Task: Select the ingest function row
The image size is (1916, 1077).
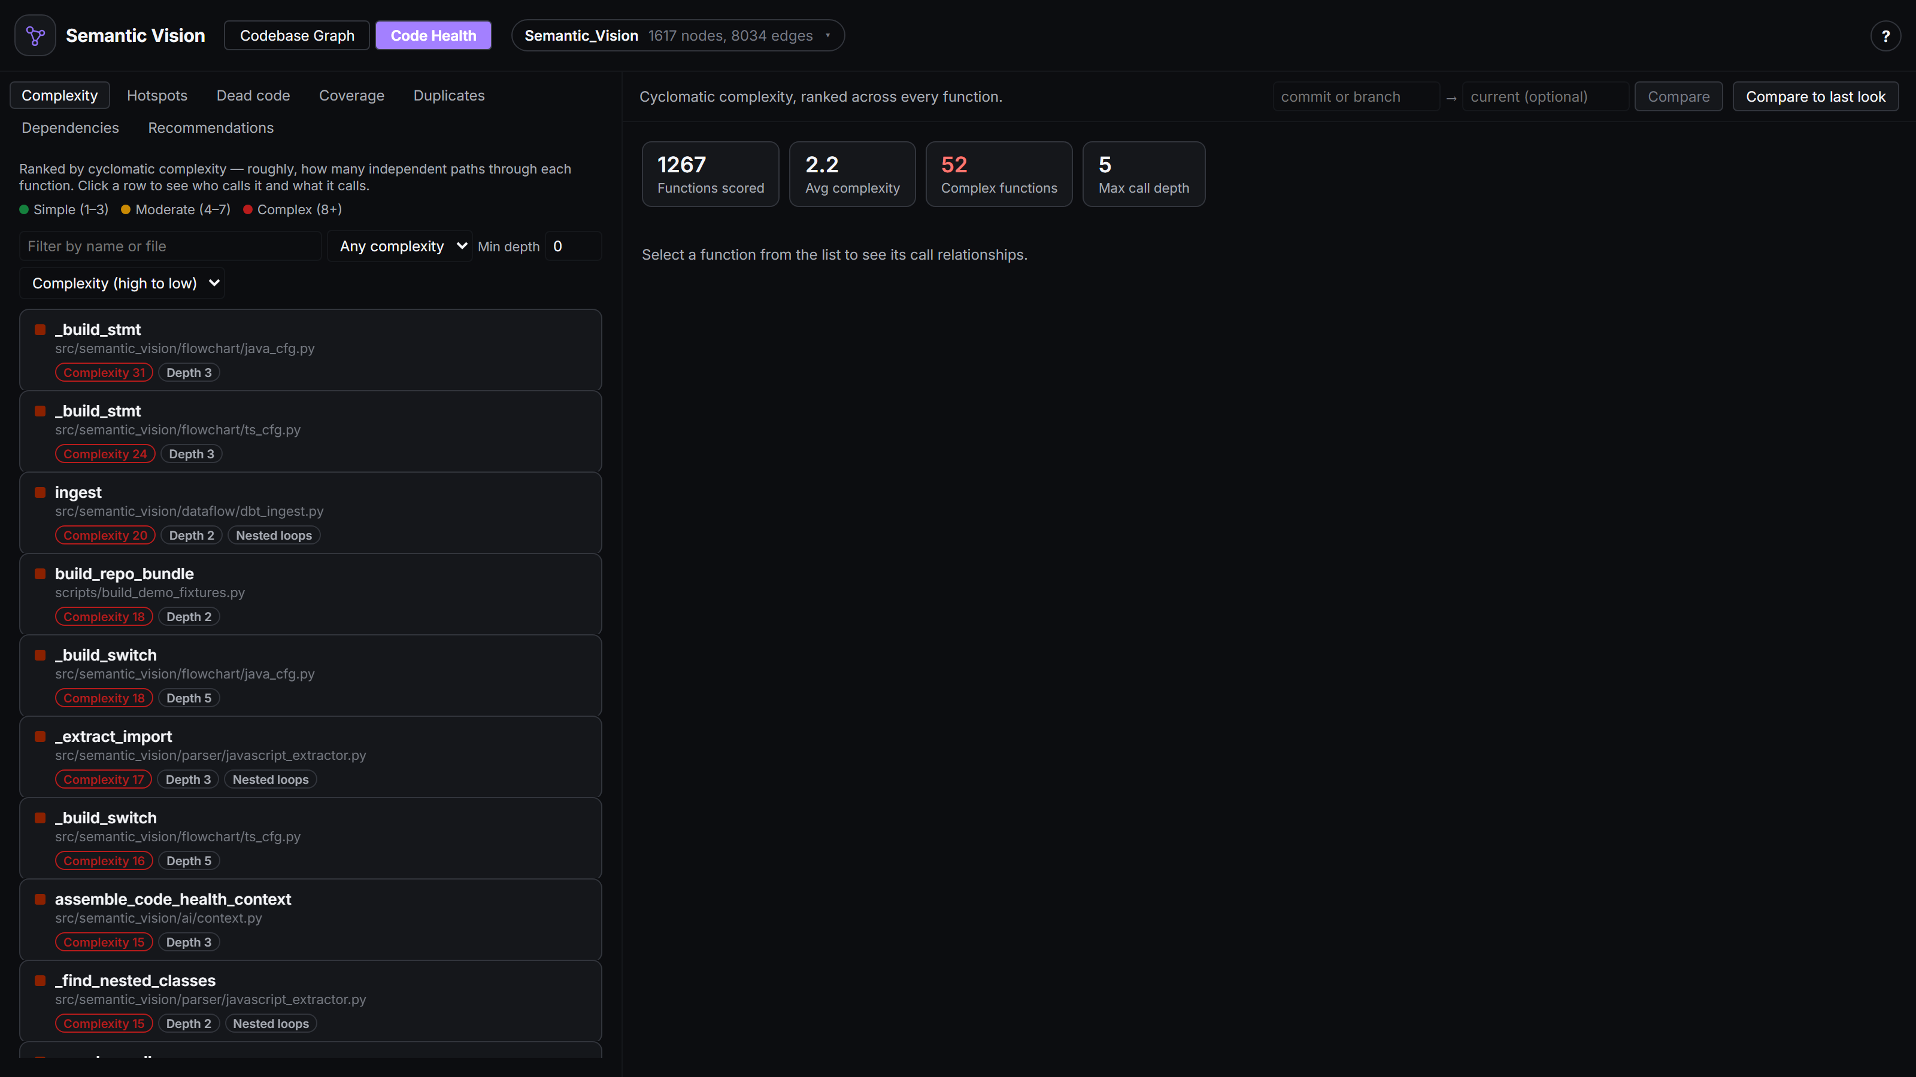Action: (x=310, y=513)
